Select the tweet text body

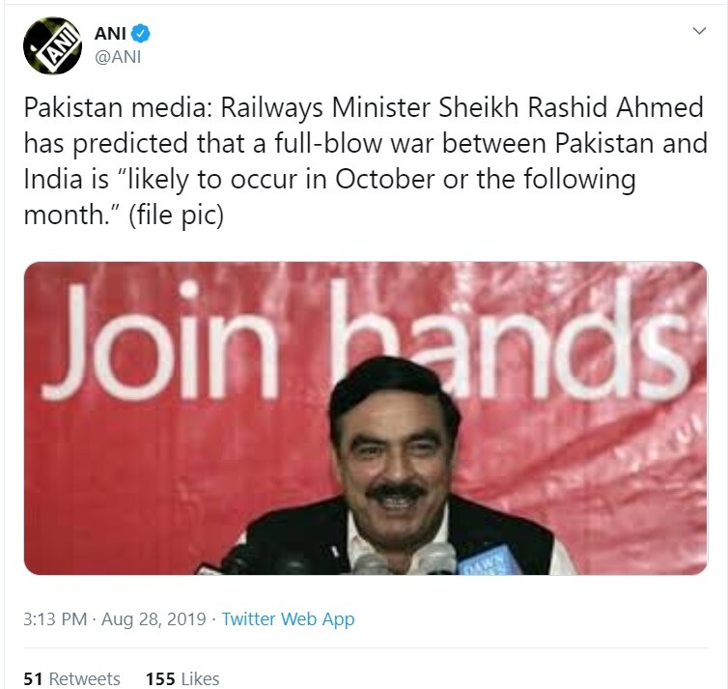tap(365, 160)
